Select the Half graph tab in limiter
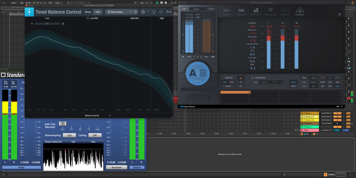The width and height of the screenshot is (356, 178). (73, 142)
